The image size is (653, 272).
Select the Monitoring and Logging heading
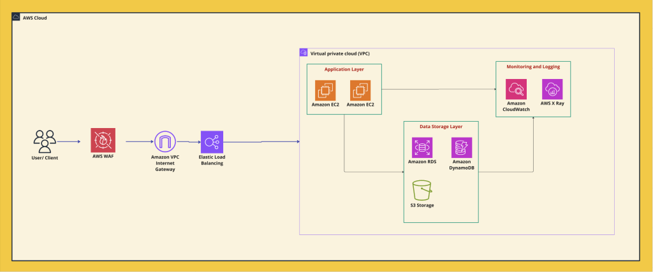(533, 66)
